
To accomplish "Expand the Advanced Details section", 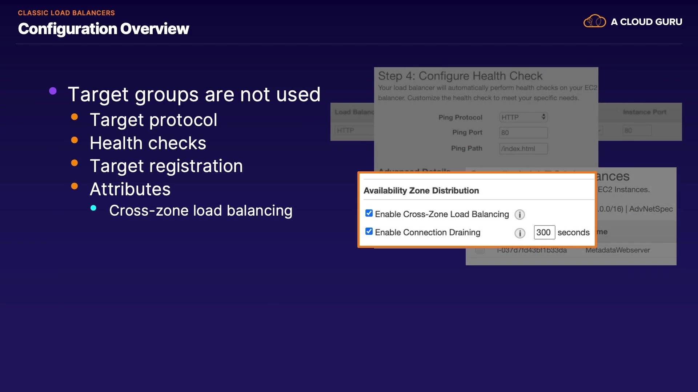I will point(414,170).
